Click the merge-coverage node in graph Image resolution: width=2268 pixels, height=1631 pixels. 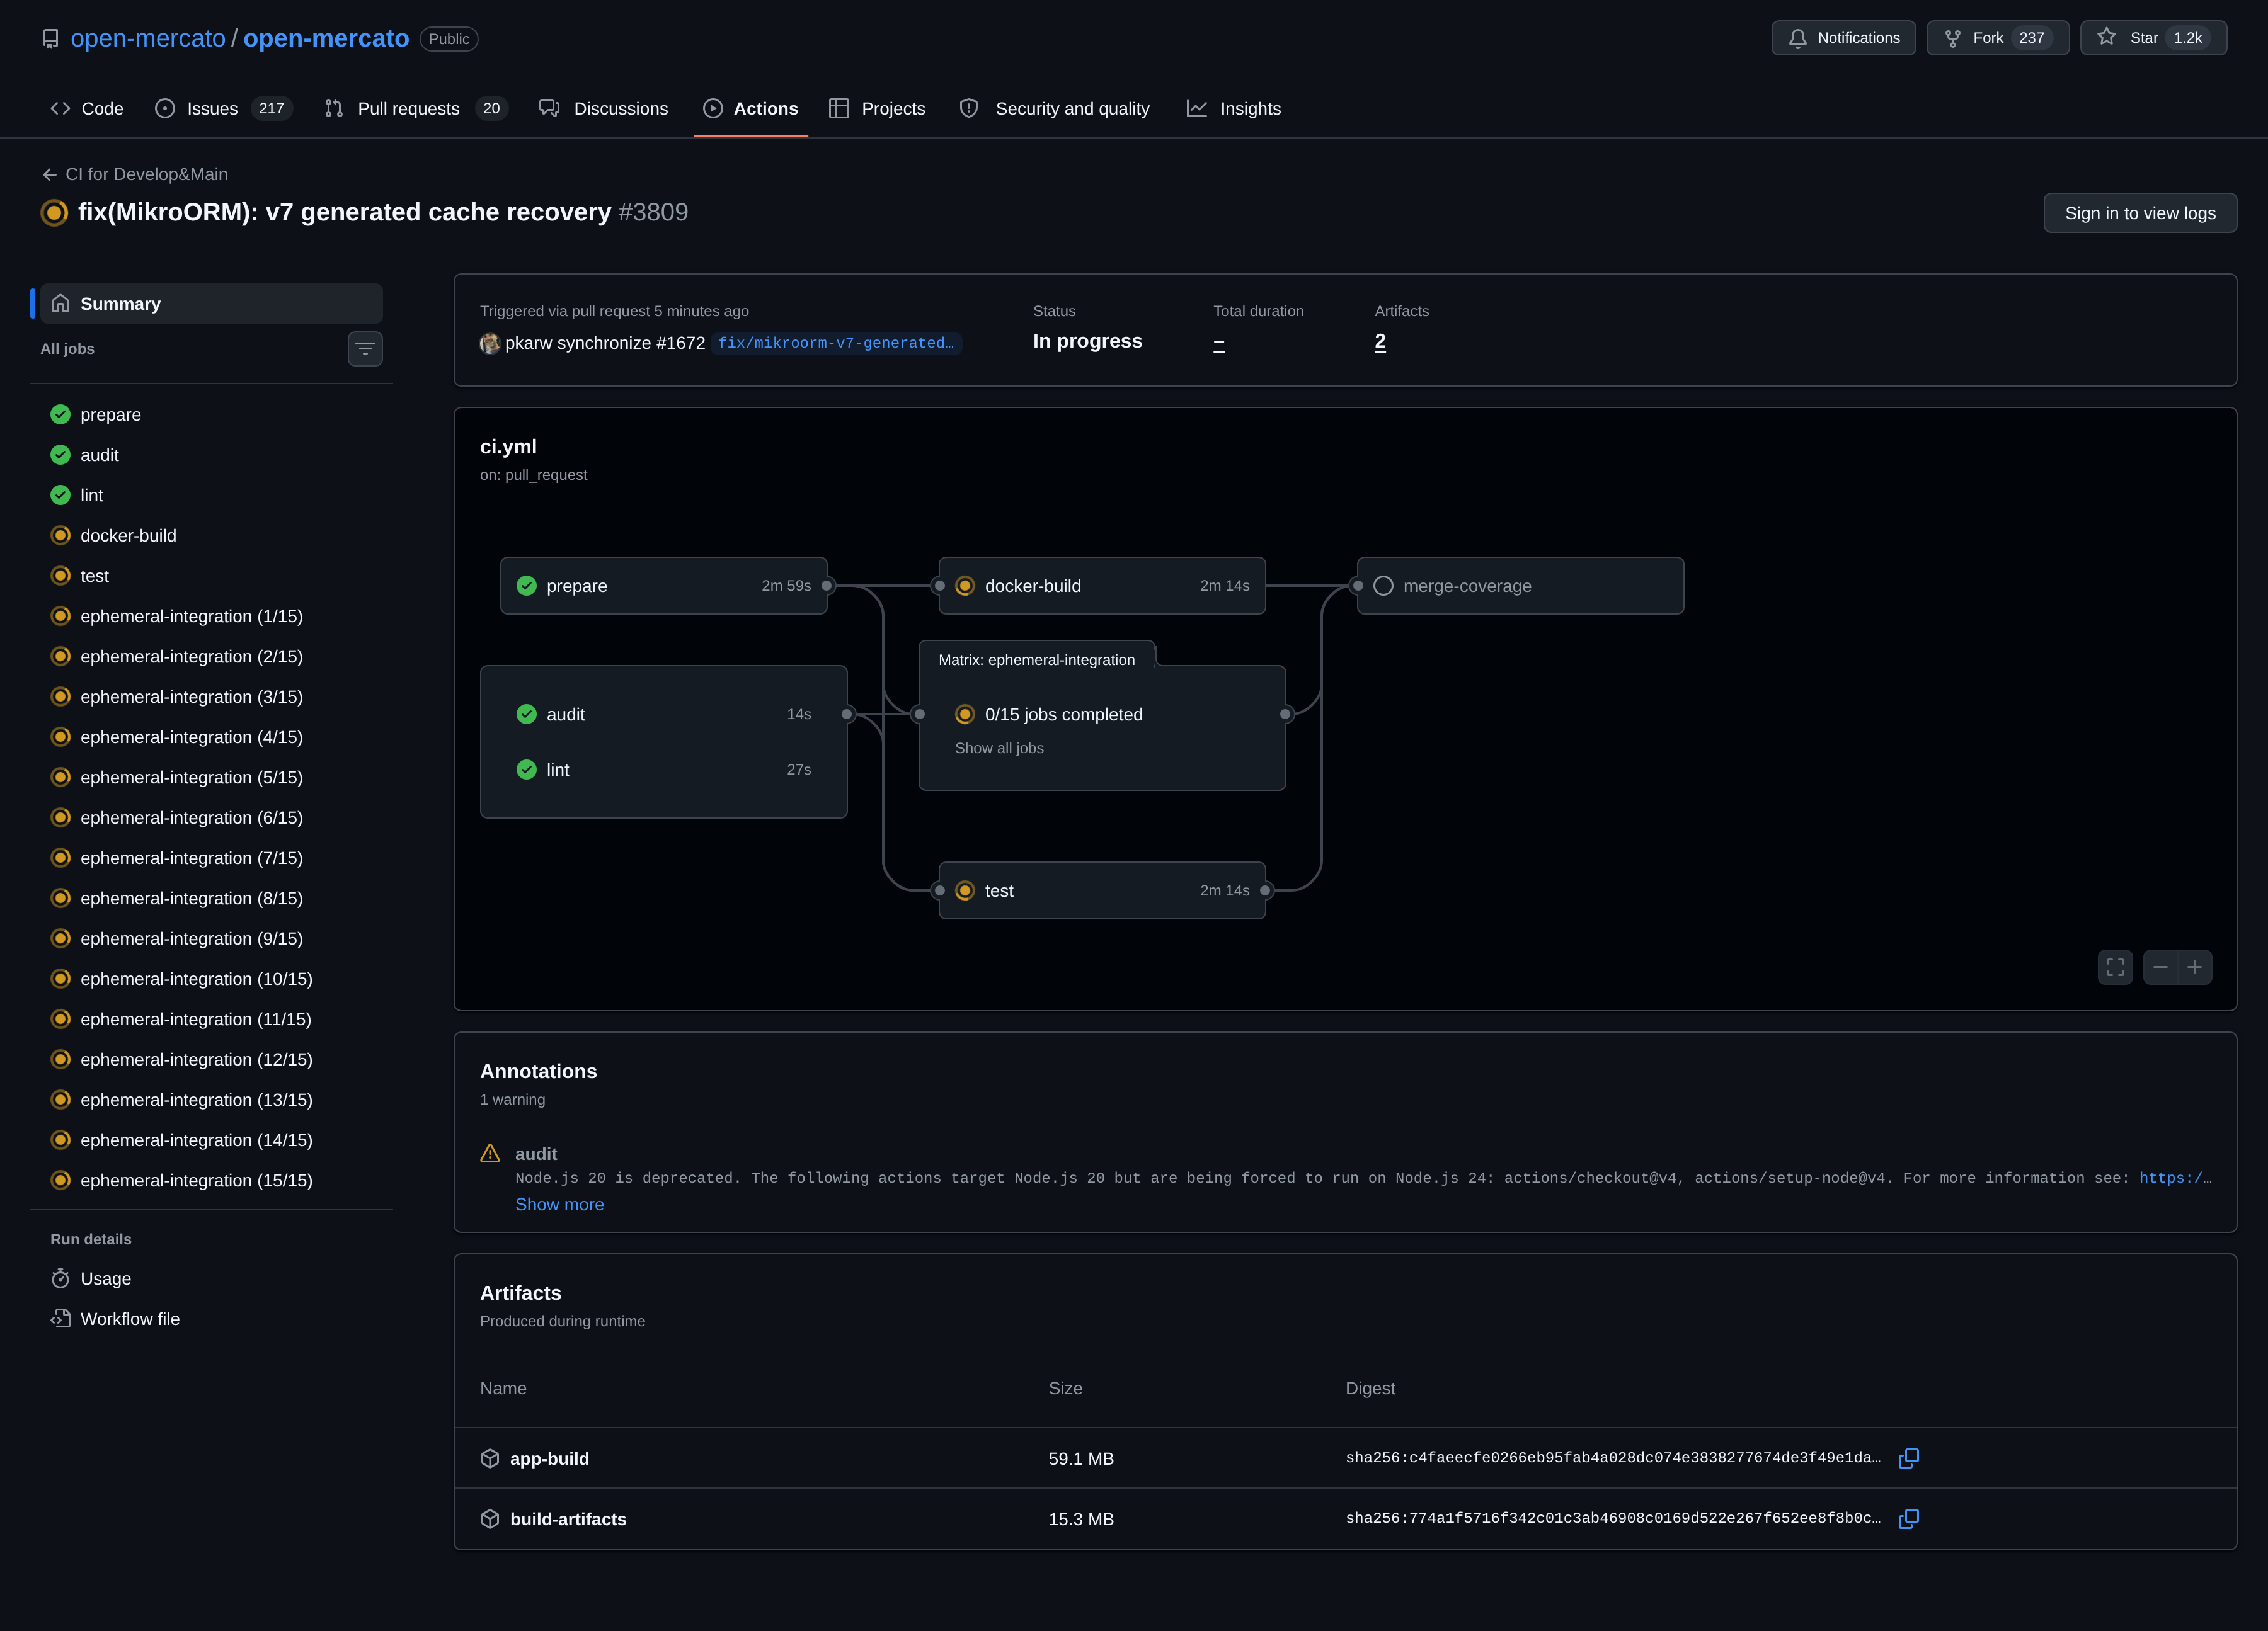(x=1520, y=586)
